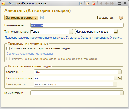Click the Ставка НДС: label

(15, 72)
